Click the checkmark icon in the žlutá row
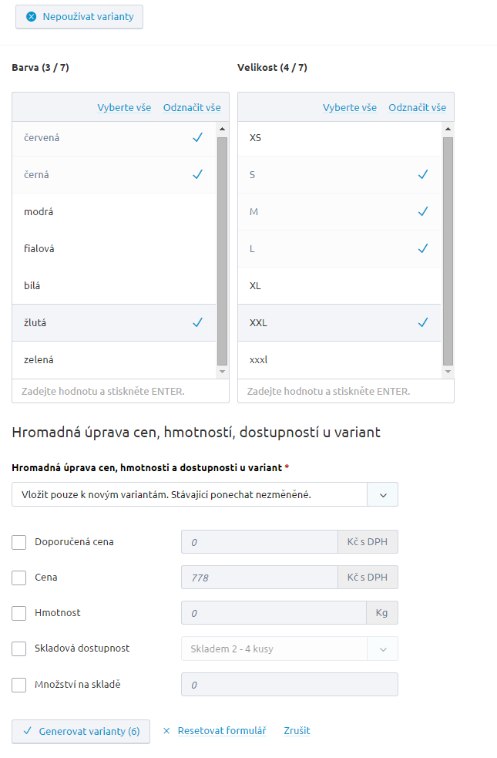Screen dimensions: 497x758 coord(197,322)
